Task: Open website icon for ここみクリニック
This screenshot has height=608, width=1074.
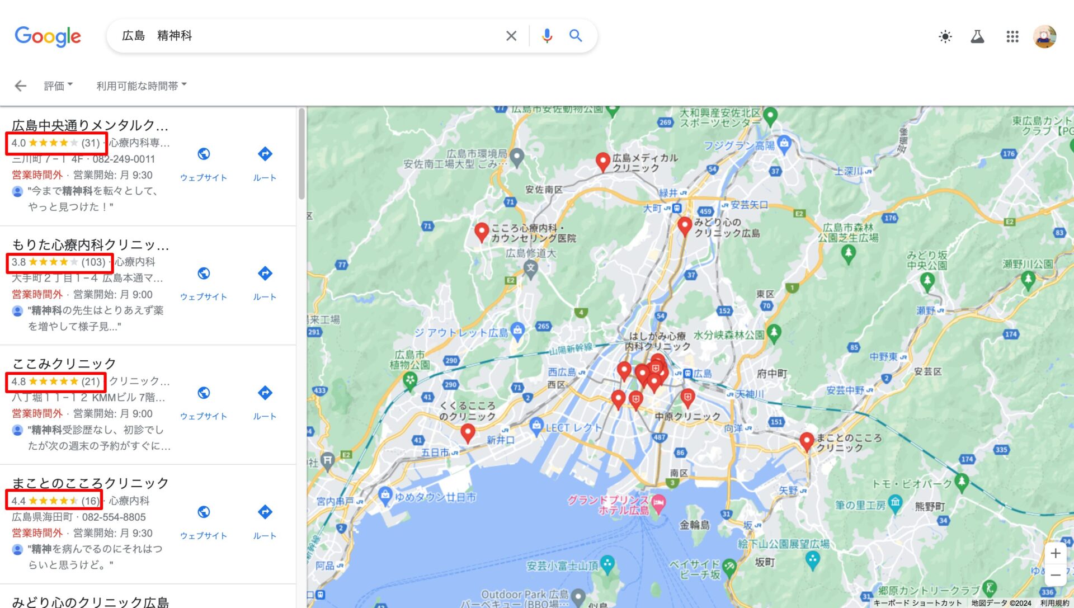Action: [204, 393]
